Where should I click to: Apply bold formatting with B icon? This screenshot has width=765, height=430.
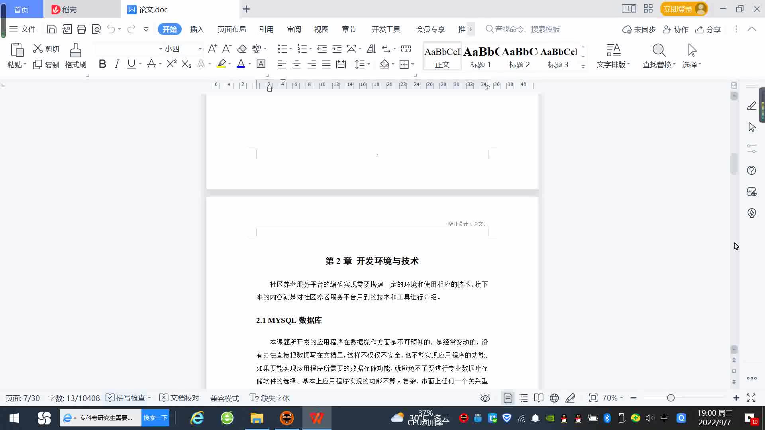pyautogui.click(x=102, y=64)
